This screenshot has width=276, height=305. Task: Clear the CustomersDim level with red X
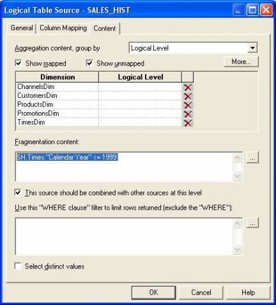pyautogui.click(x=188, y=96)
